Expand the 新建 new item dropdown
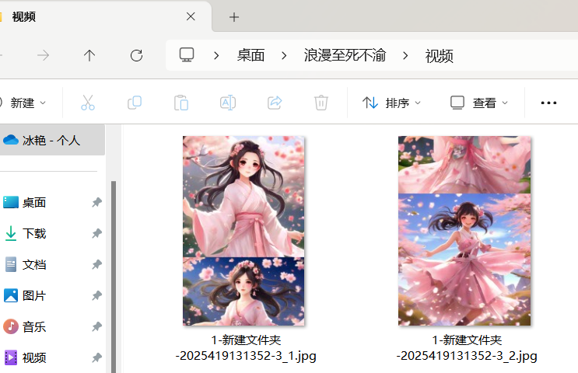Screen dimensions: 578x373 (x=22, y=103)
